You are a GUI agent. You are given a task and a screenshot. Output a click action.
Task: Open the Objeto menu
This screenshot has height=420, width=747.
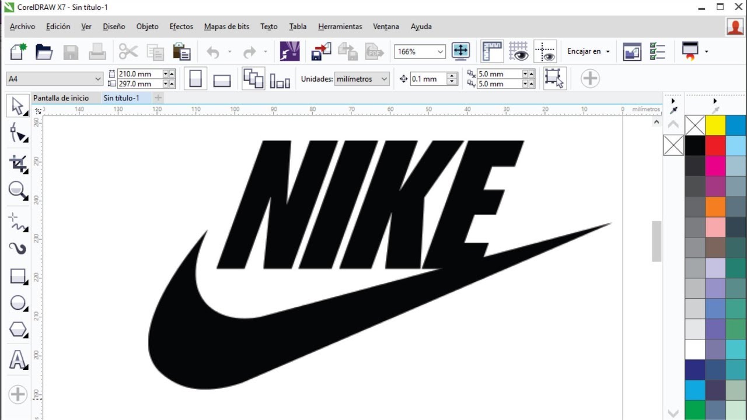click(148, 26)
